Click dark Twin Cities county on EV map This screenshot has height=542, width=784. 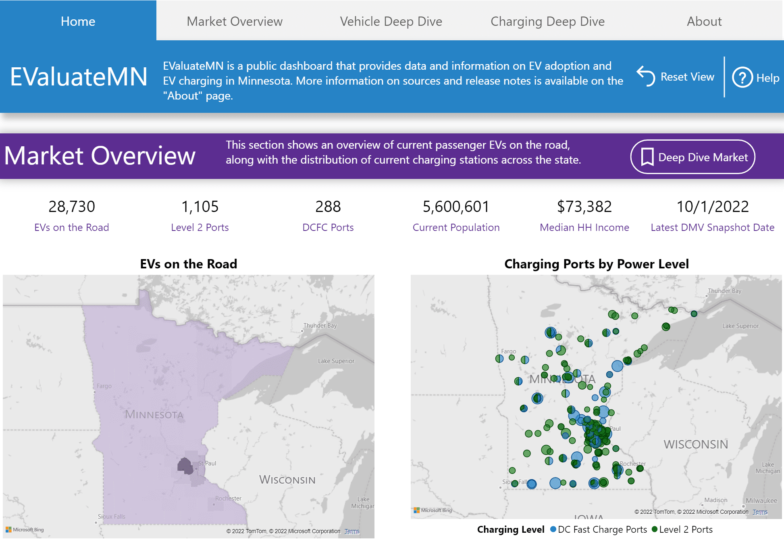click(185, 466)
